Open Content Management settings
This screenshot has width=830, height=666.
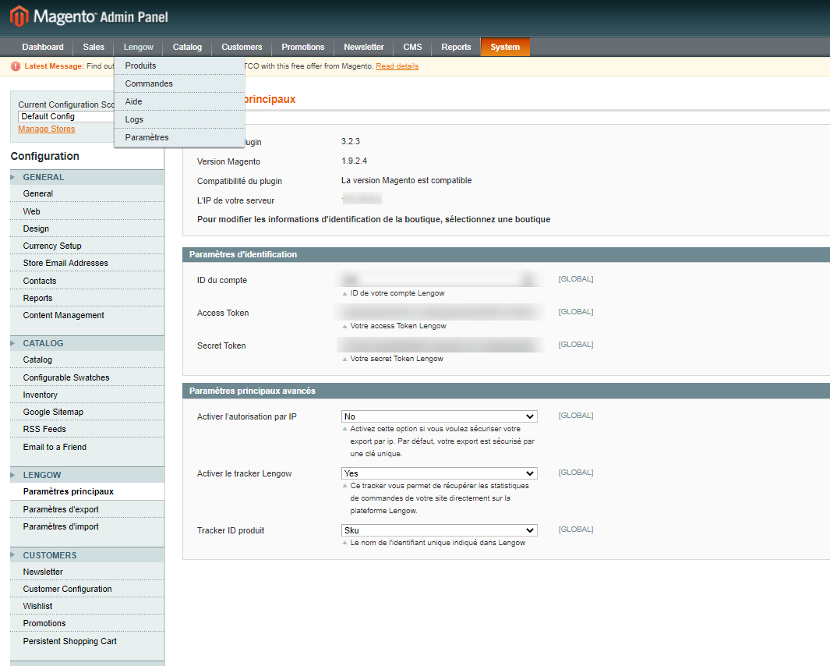[87, 315]
